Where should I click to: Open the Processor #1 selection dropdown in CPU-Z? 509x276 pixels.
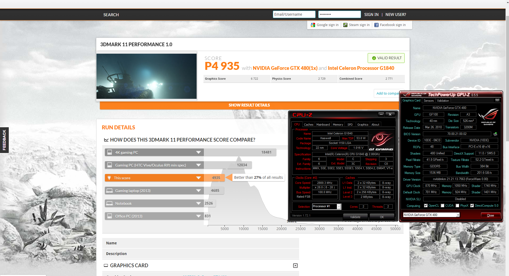click(x=339, y=206)
